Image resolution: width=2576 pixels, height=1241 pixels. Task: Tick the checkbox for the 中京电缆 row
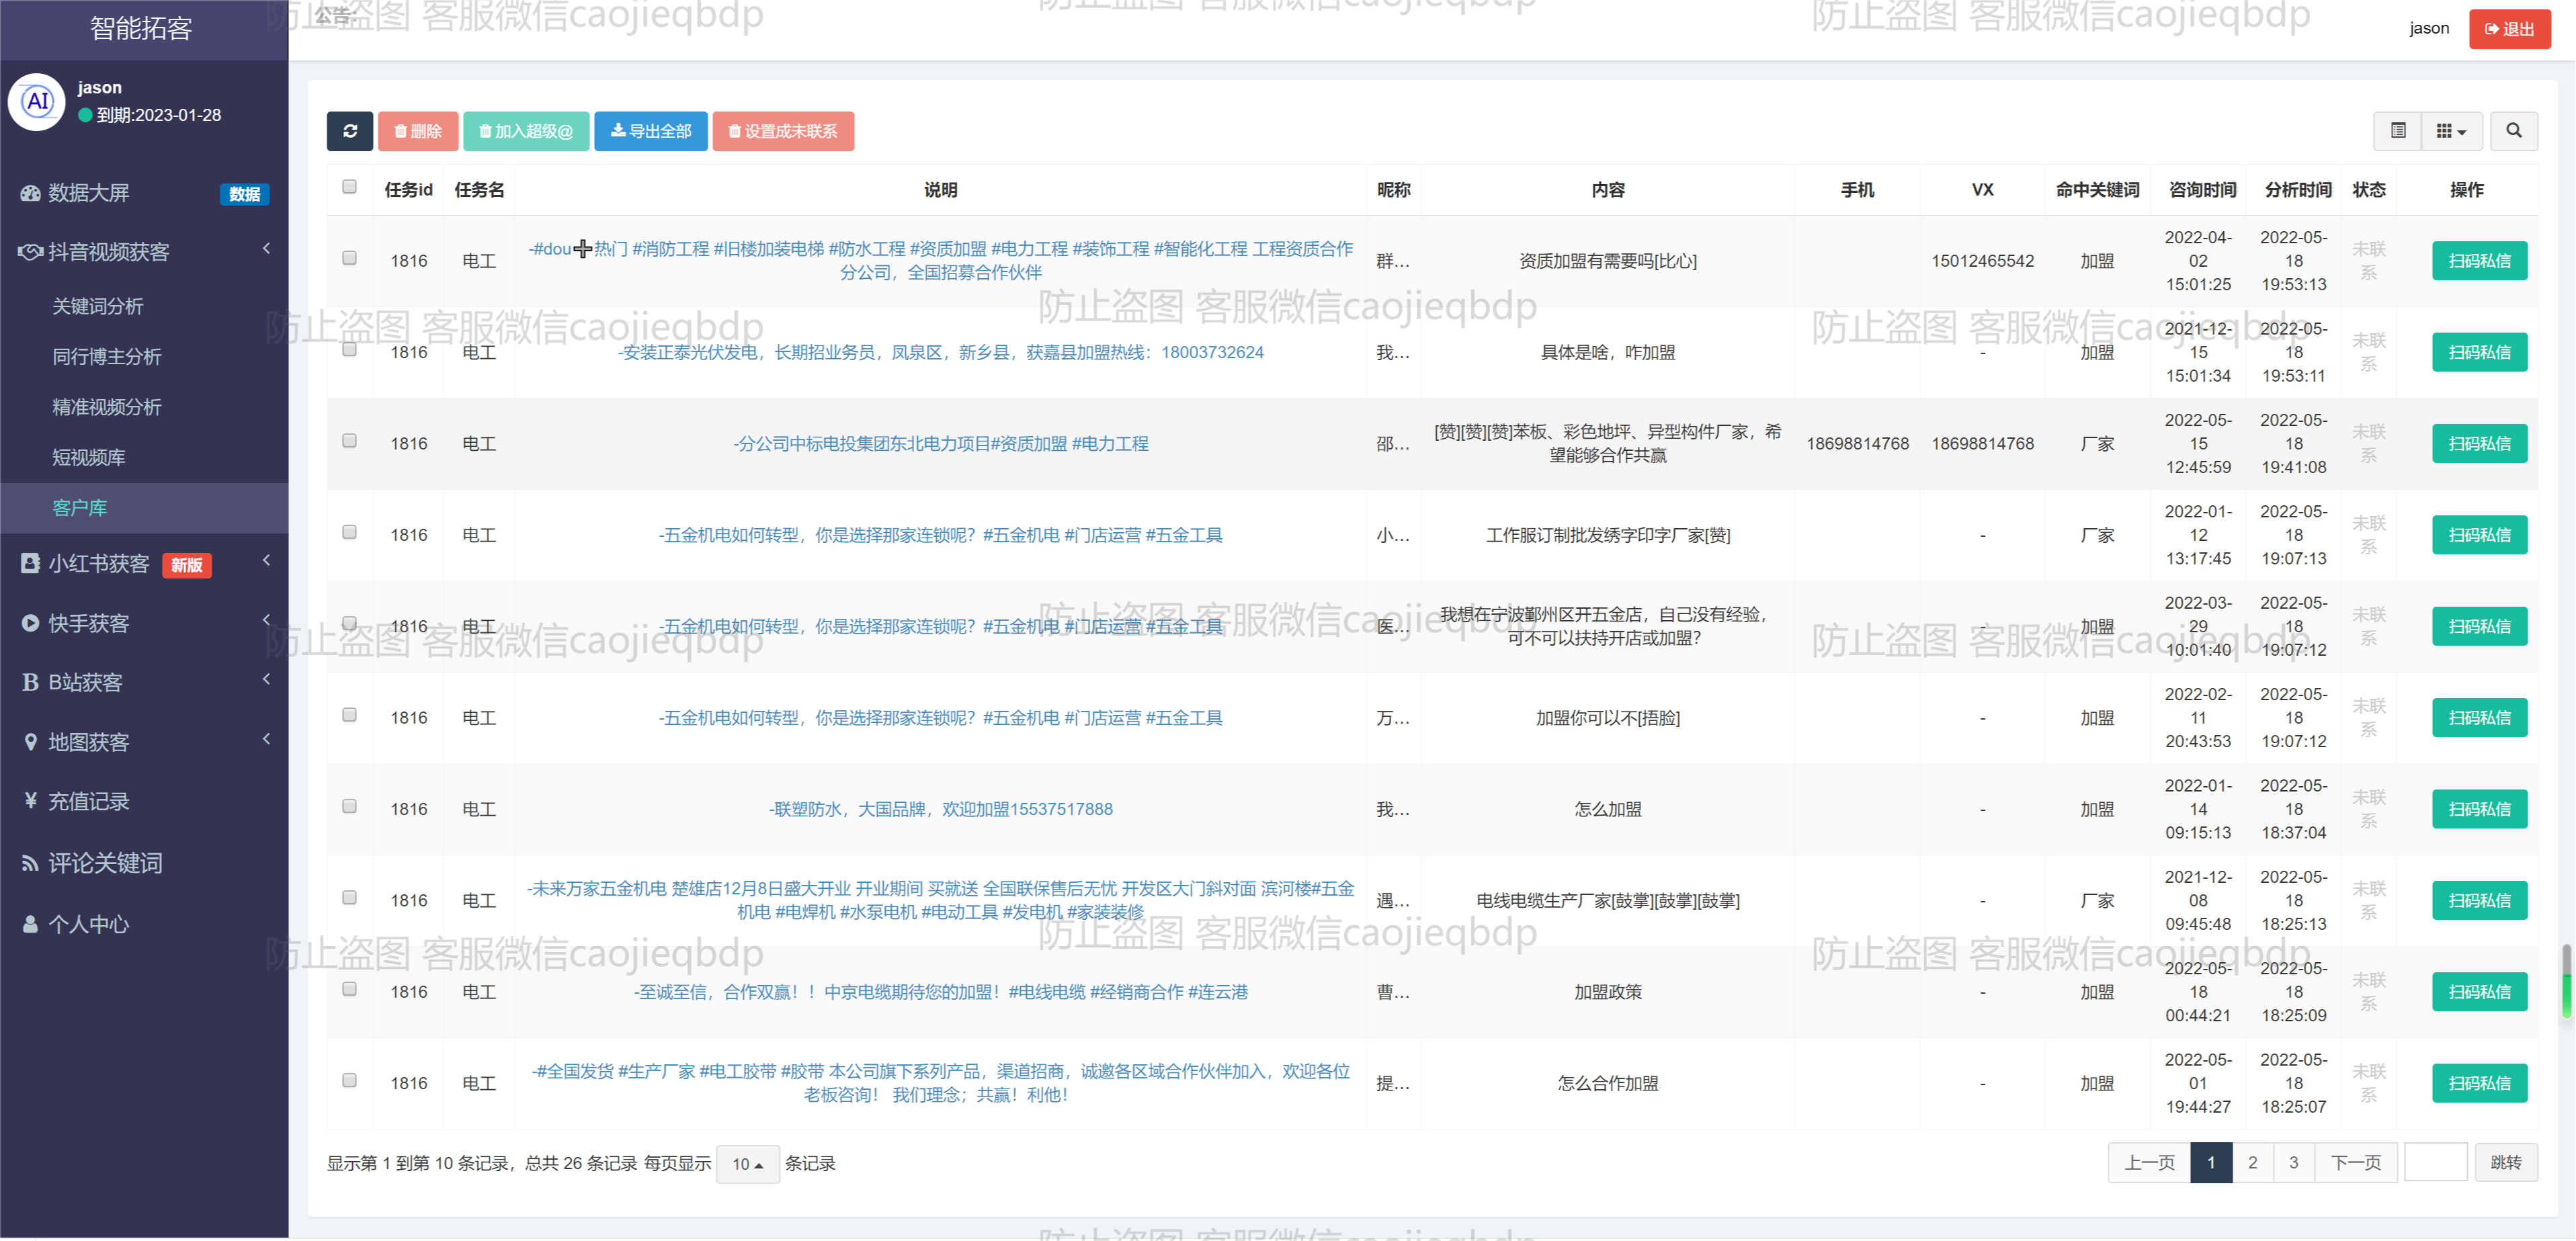[x=349, y=989]
